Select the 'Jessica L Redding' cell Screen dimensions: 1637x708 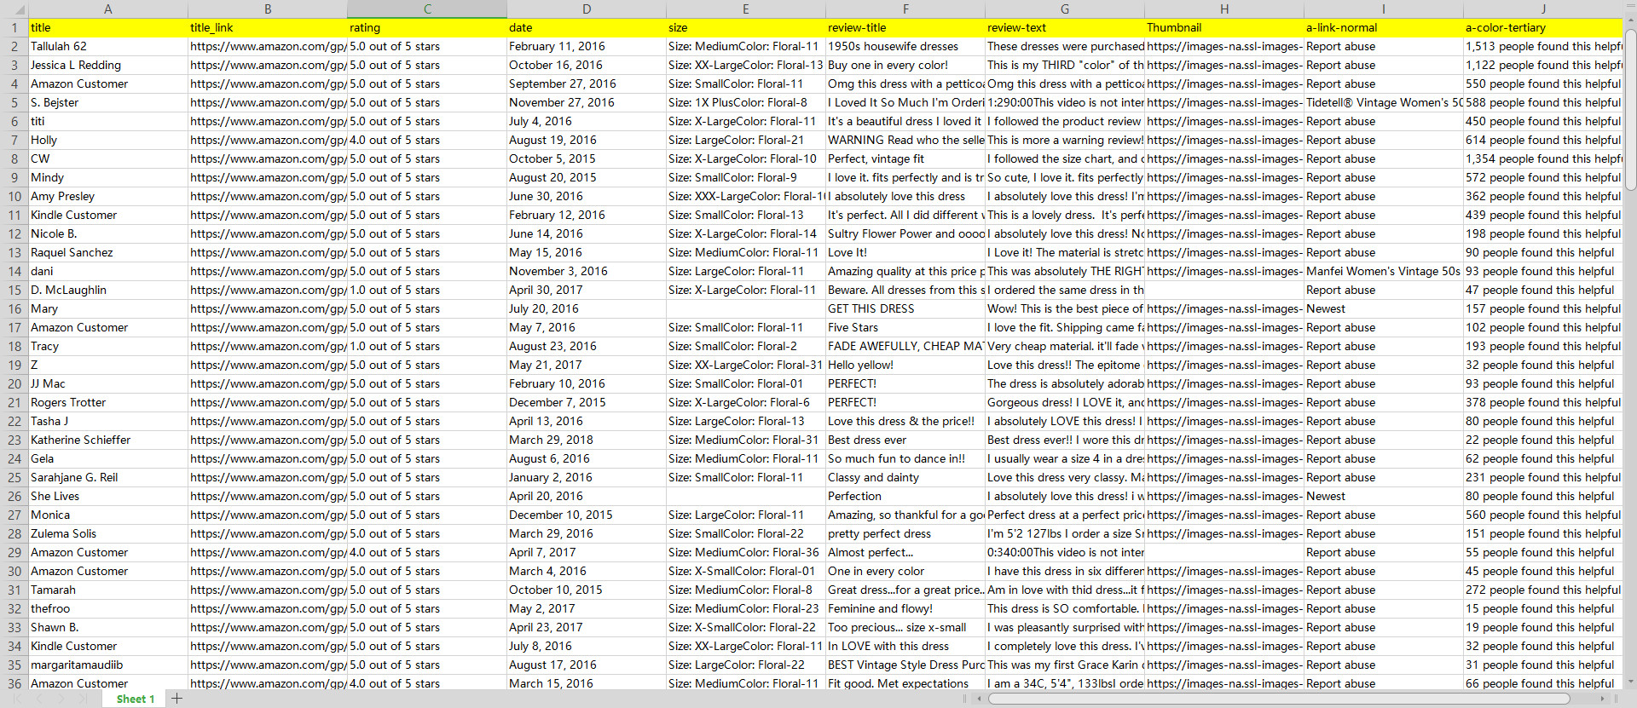(x=108, y=65)
